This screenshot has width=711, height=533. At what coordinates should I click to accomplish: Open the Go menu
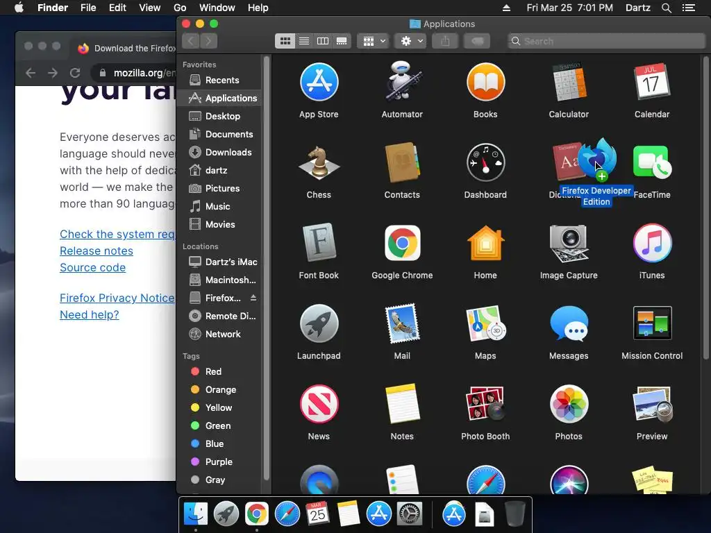tap(180, 8)
